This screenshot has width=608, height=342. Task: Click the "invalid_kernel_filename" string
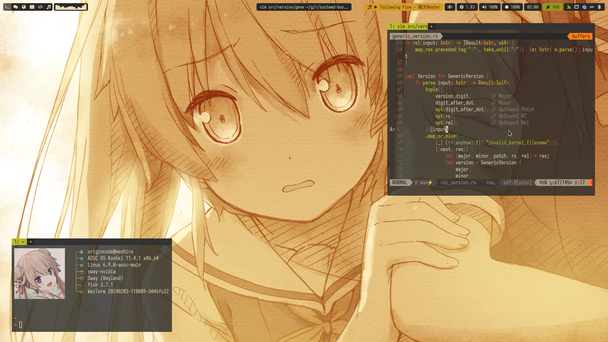517,143
